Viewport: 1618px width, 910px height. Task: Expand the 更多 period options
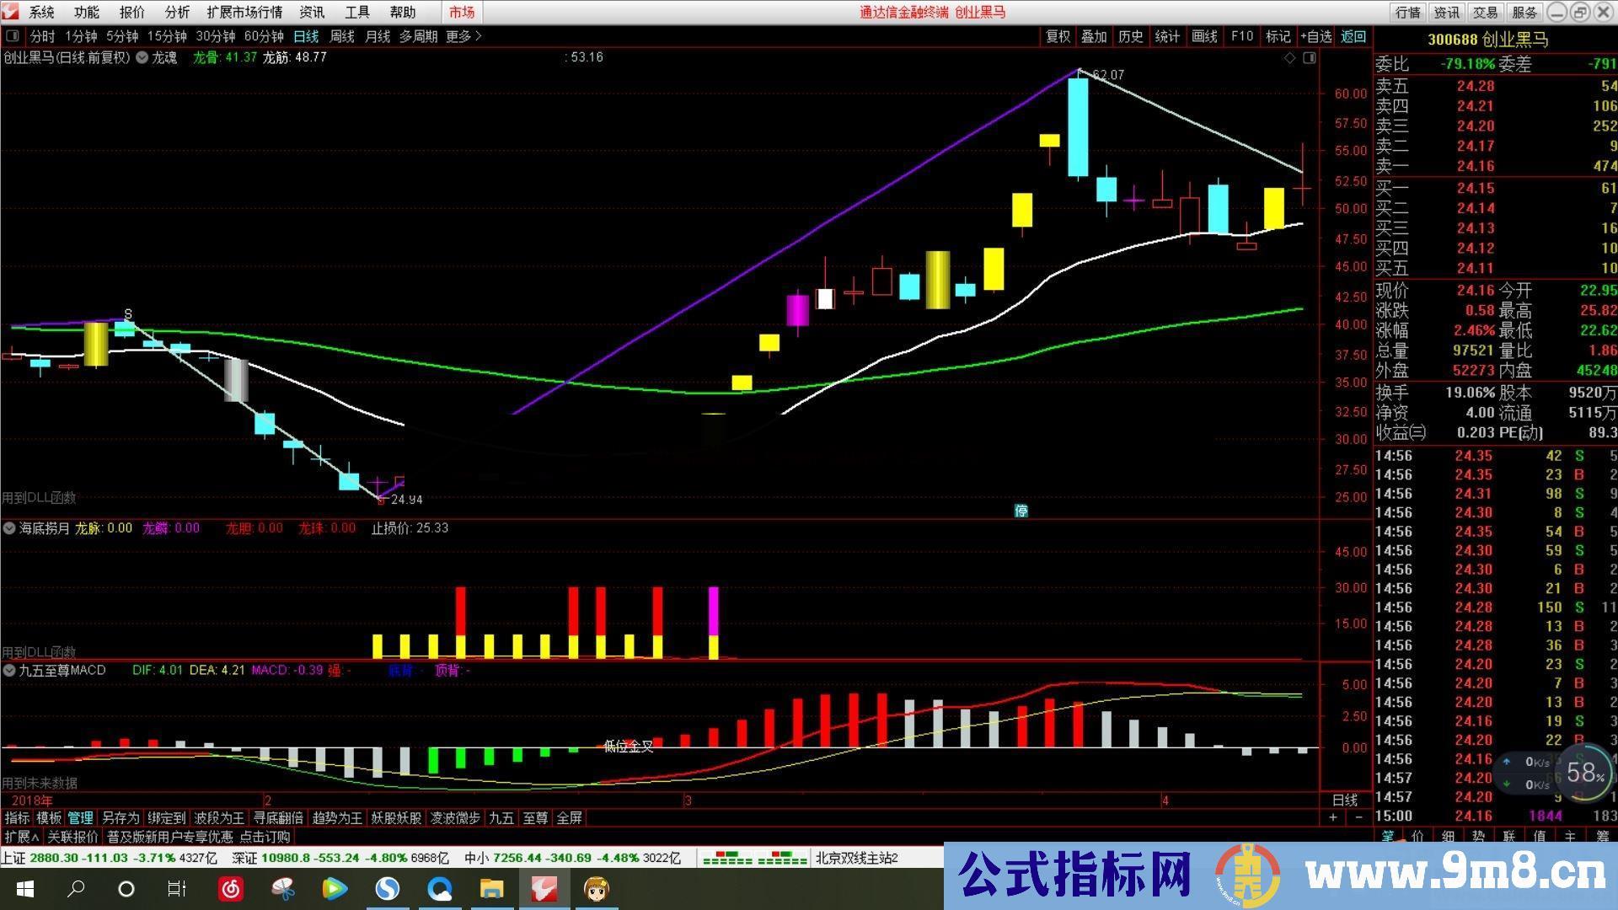pyautogui.click(x=463, y=36)
